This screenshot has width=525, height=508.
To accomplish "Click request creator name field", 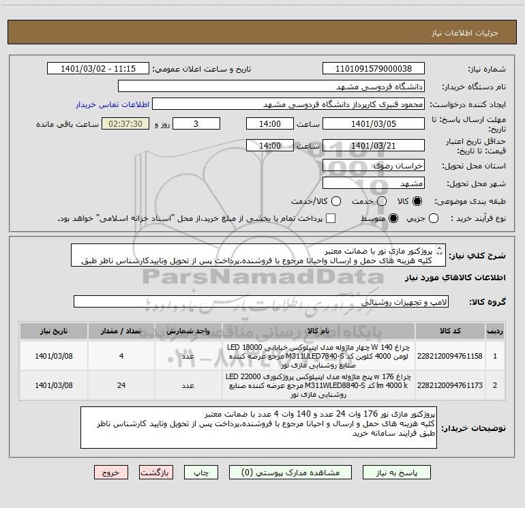I will [x=288, y=104].
